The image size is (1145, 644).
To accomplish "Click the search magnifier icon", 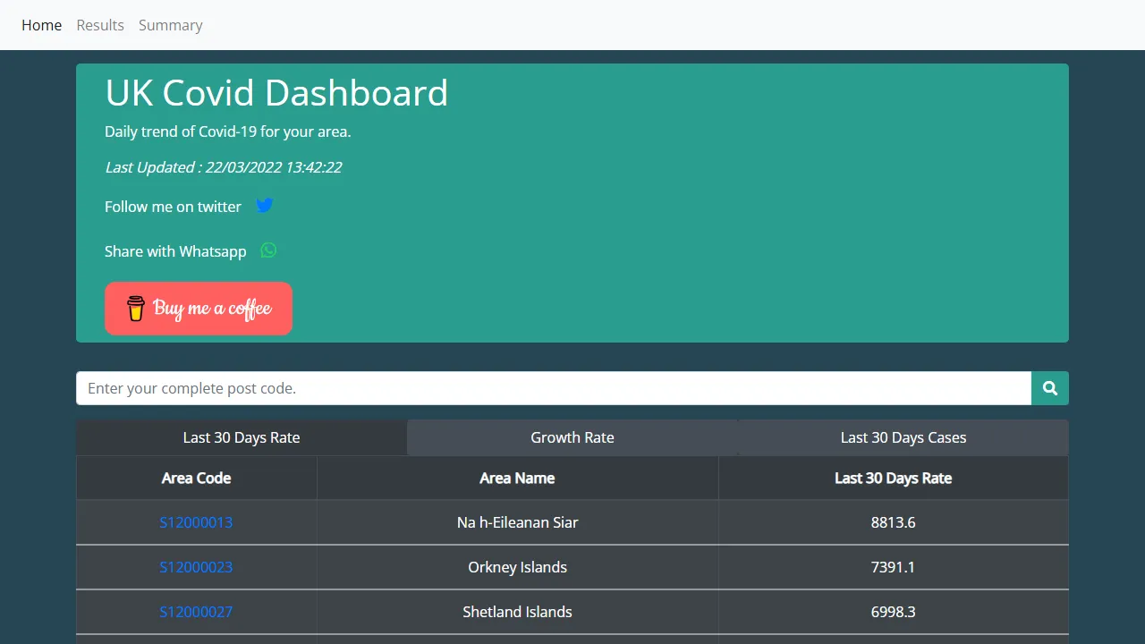I will [1049, 387].
